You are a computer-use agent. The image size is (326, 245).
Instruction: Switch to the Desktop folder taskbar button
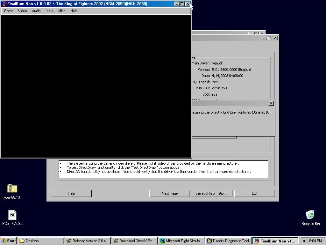41,241
